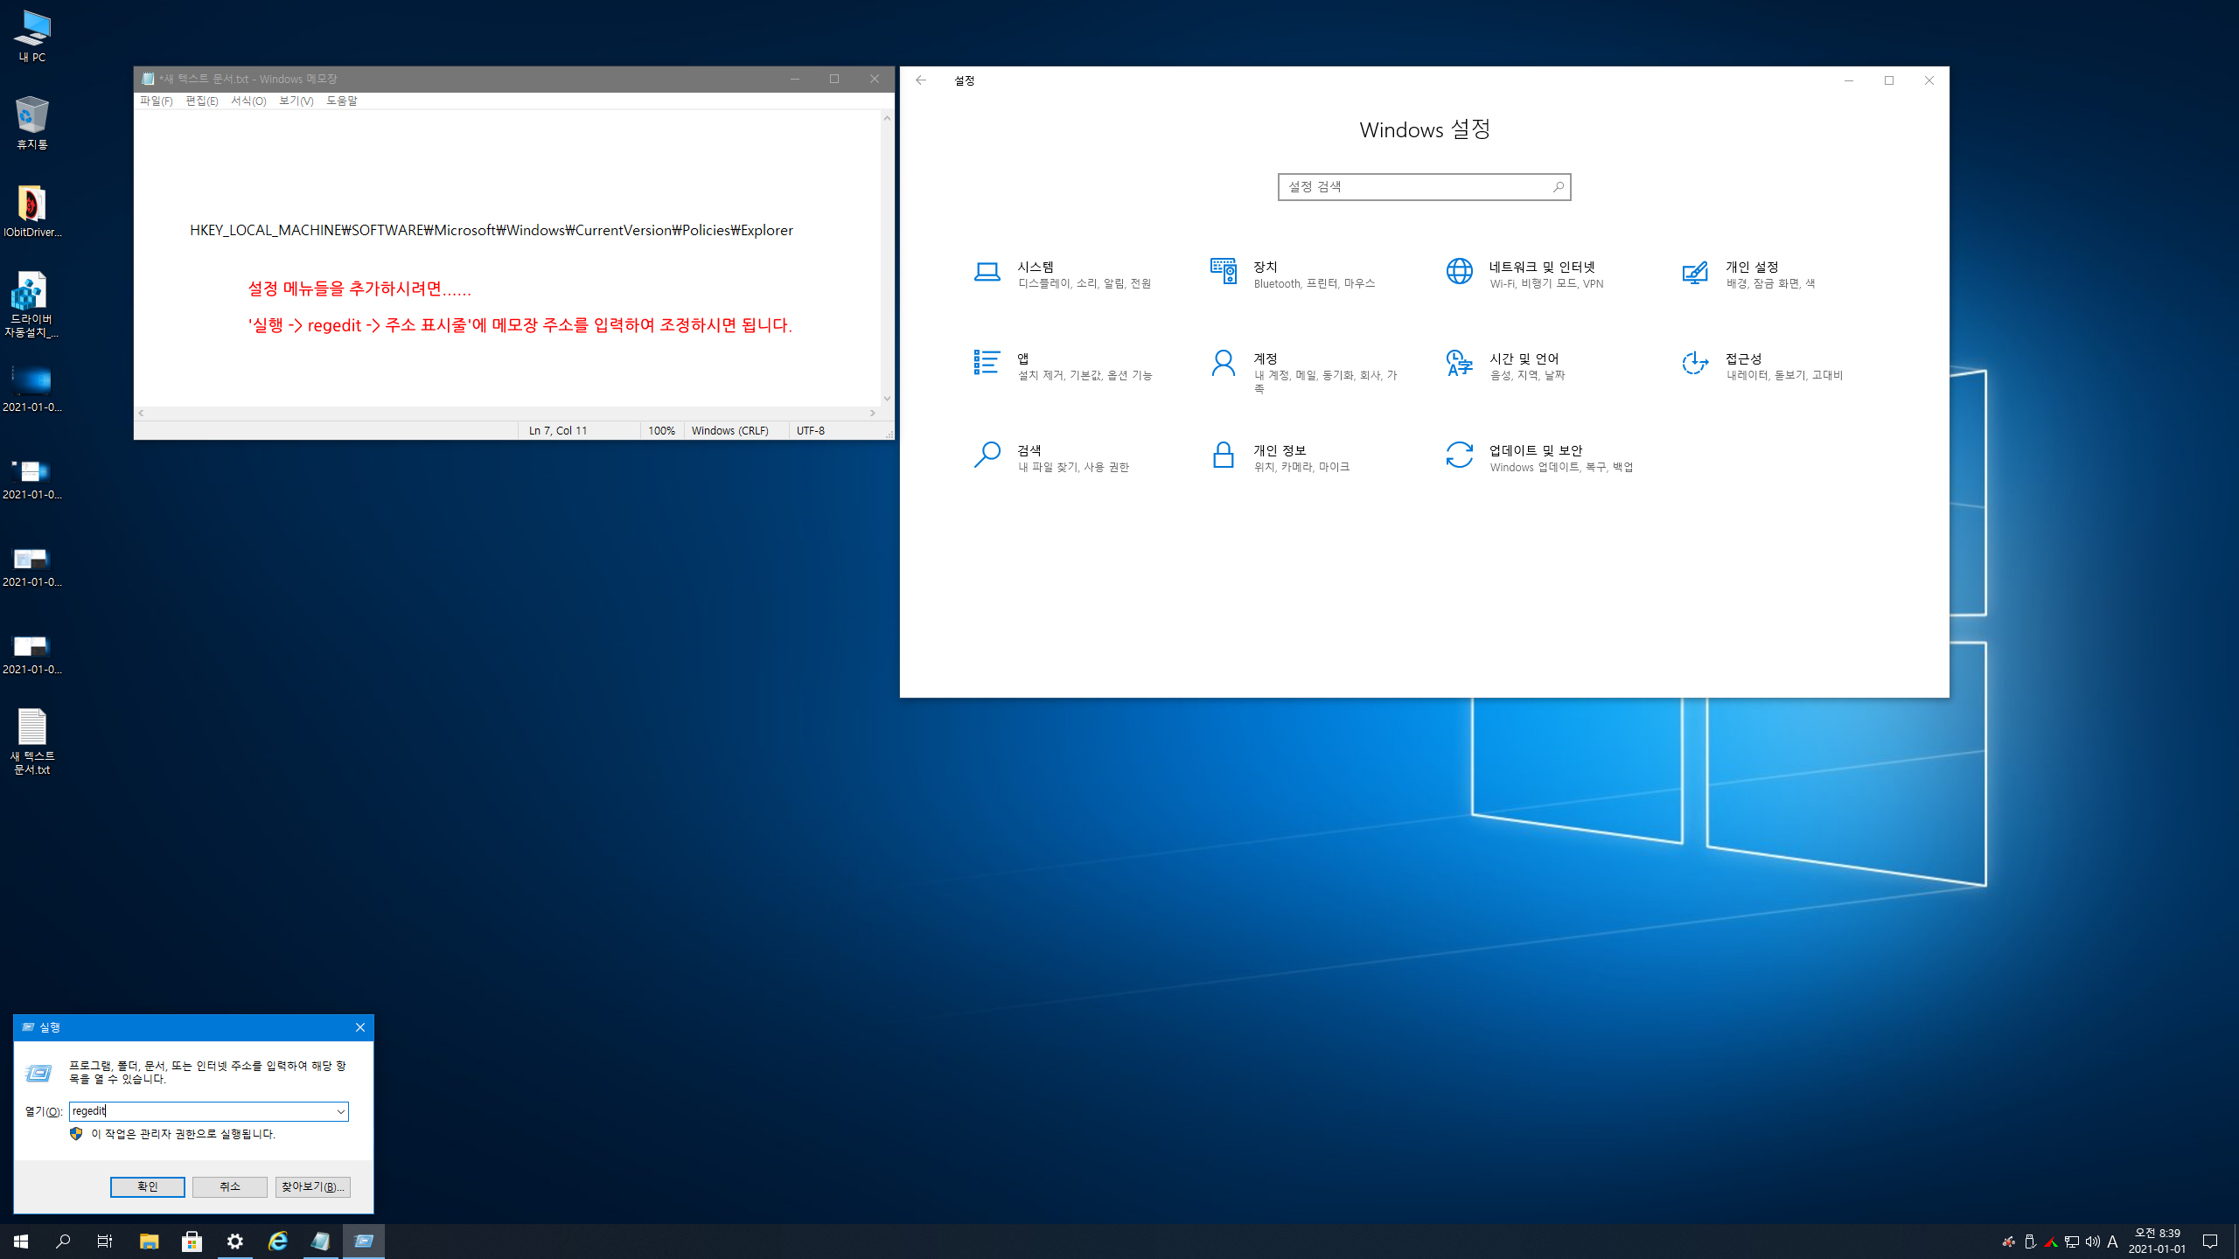Image resolution: width=2239 pixels, height=1259 pixels.
Task: Open Notepad 파일(F) menu
Action: coord(156,101)
